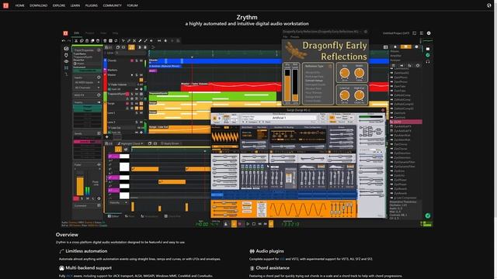
Task: Toggle Solo on the Master track
Action: pos(137,75)
